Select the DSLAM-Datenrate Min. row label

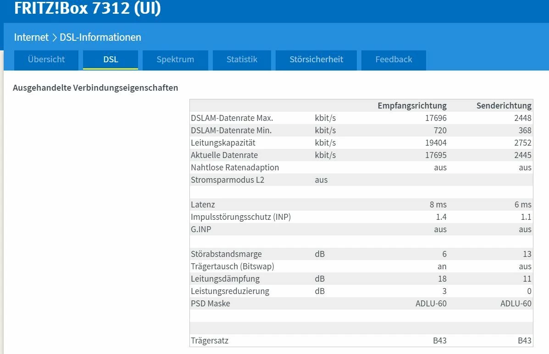point(231,131)
